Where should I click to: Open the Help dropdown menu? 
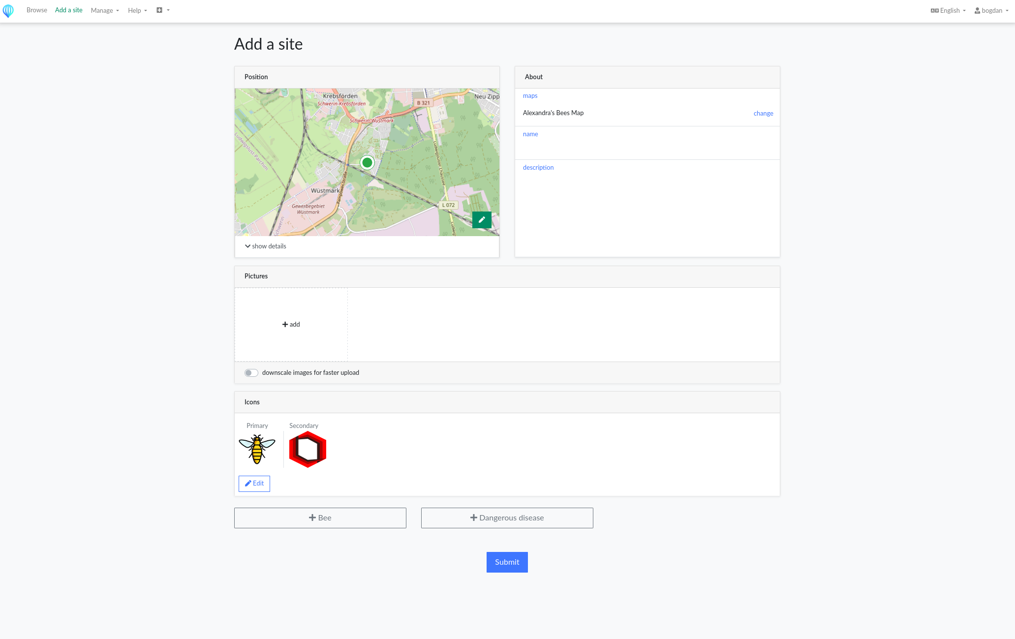point(137,10)
